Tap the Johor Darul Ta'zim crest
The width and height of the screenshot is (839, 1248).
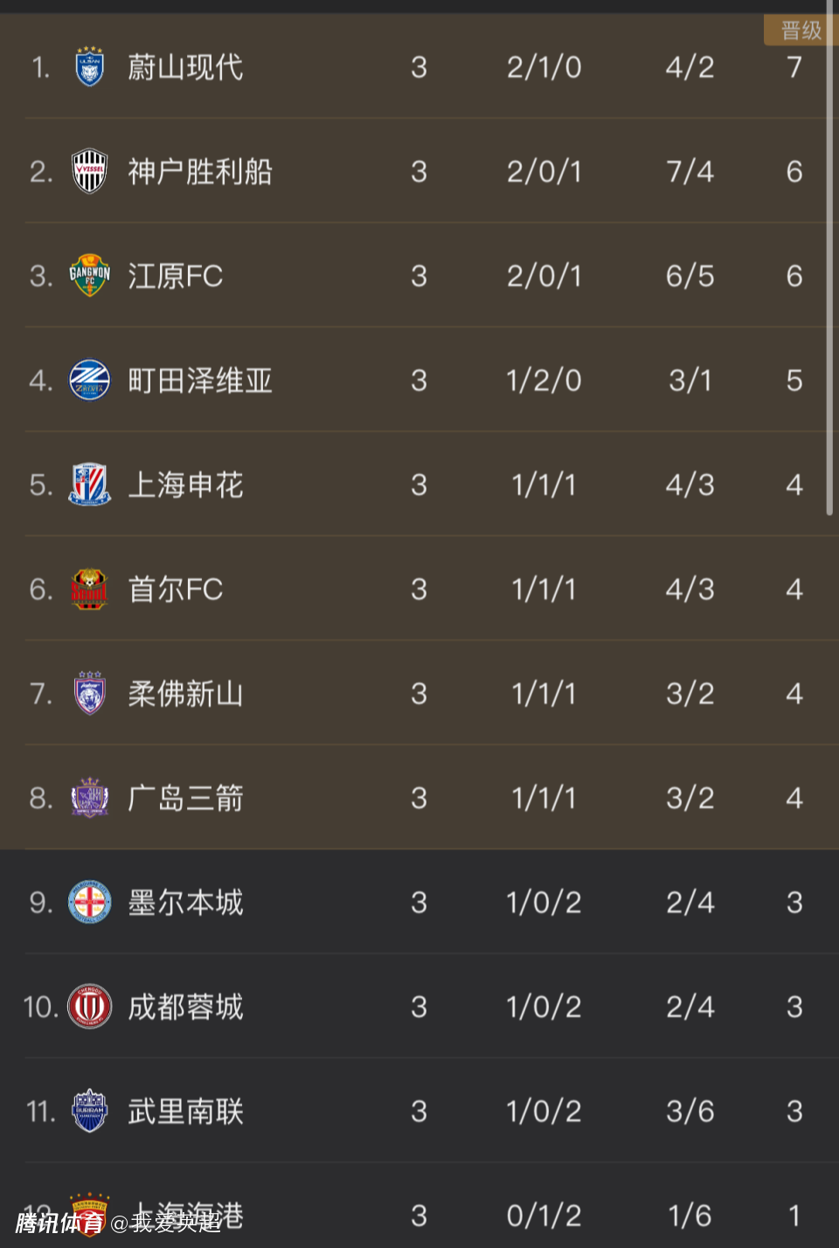[89, 694]
